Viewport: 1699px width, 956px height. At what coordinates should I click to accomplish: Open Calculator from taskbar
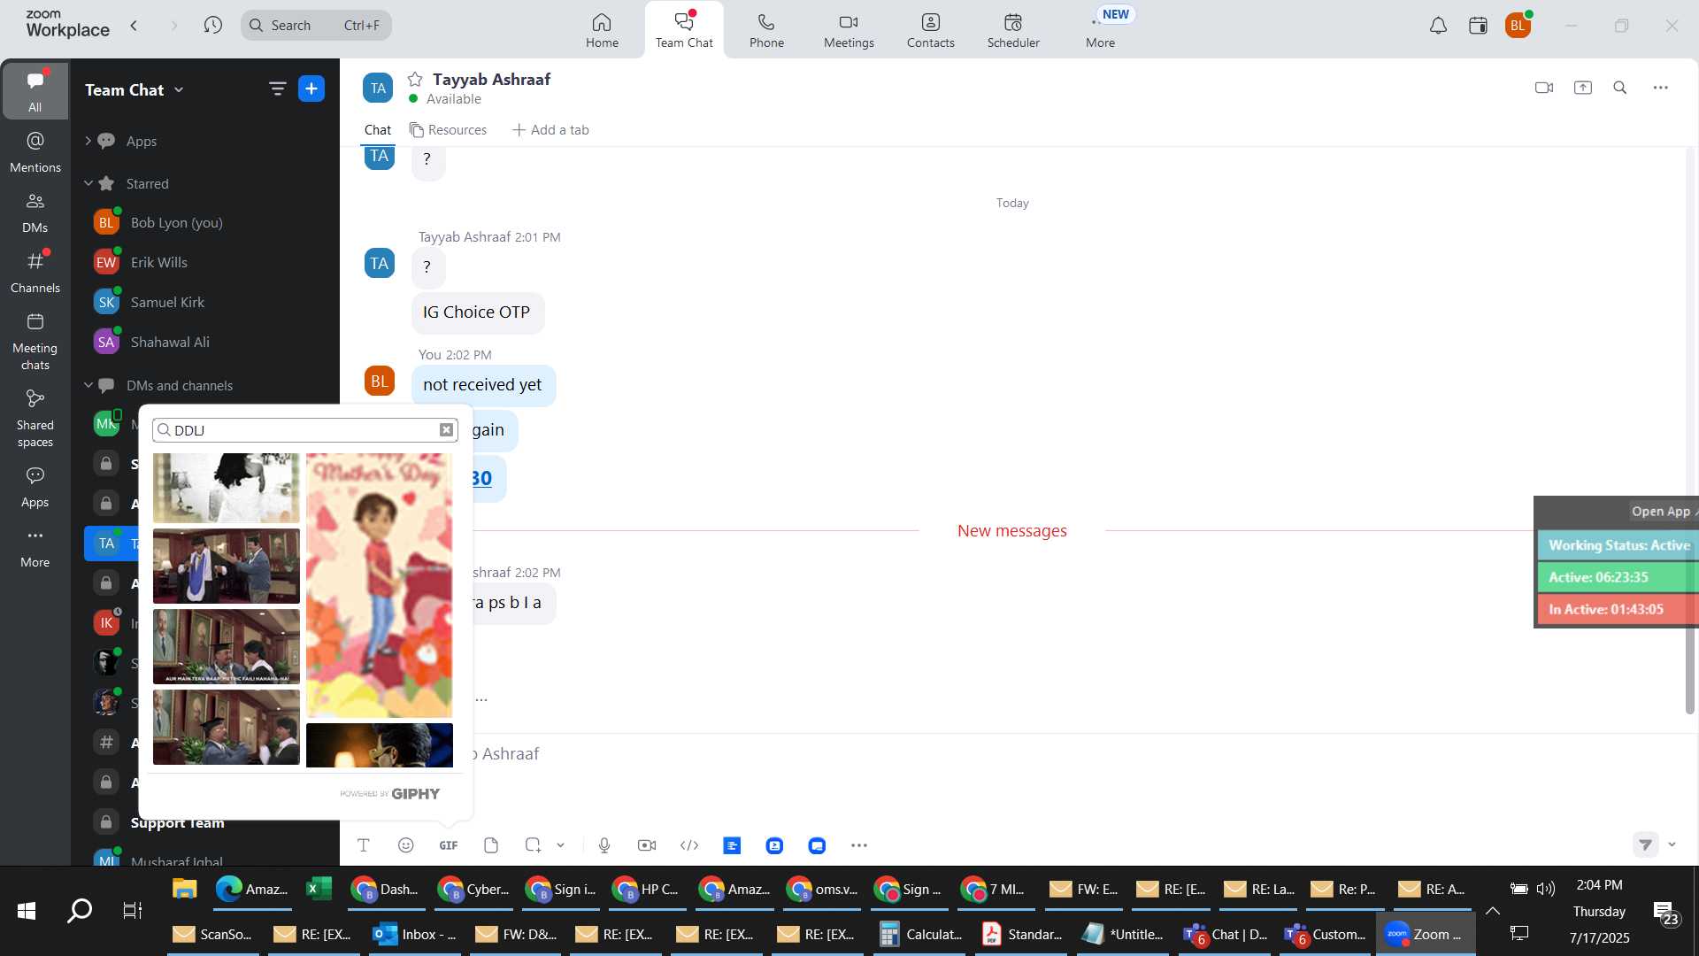click(921, 934)
